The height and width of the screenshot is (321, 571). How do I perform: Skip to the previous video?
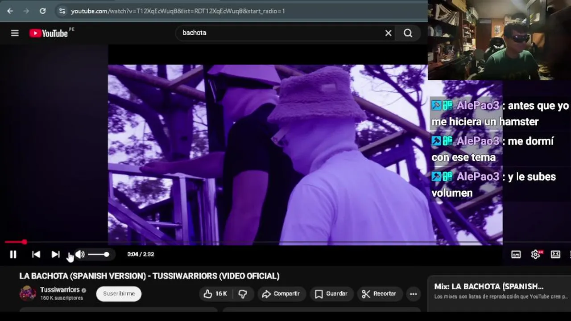[36, 254]
